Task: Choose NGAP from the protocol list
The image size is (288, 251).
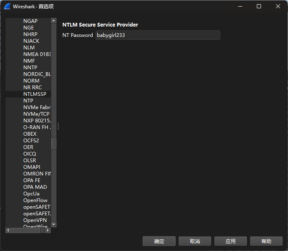Action: click(30, 21)
